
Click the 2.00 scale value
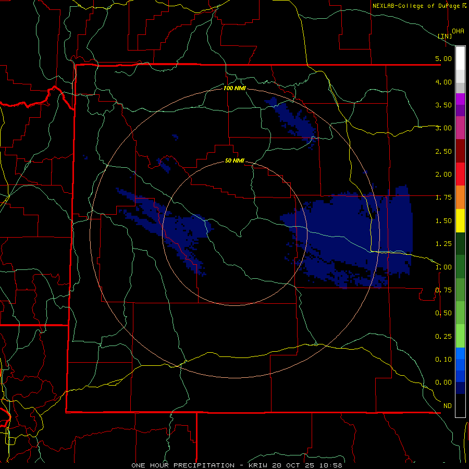pos(443,175)
